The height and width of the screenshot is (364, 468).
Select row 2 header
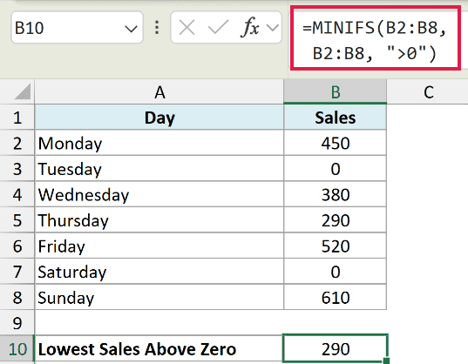click(17, 143)
